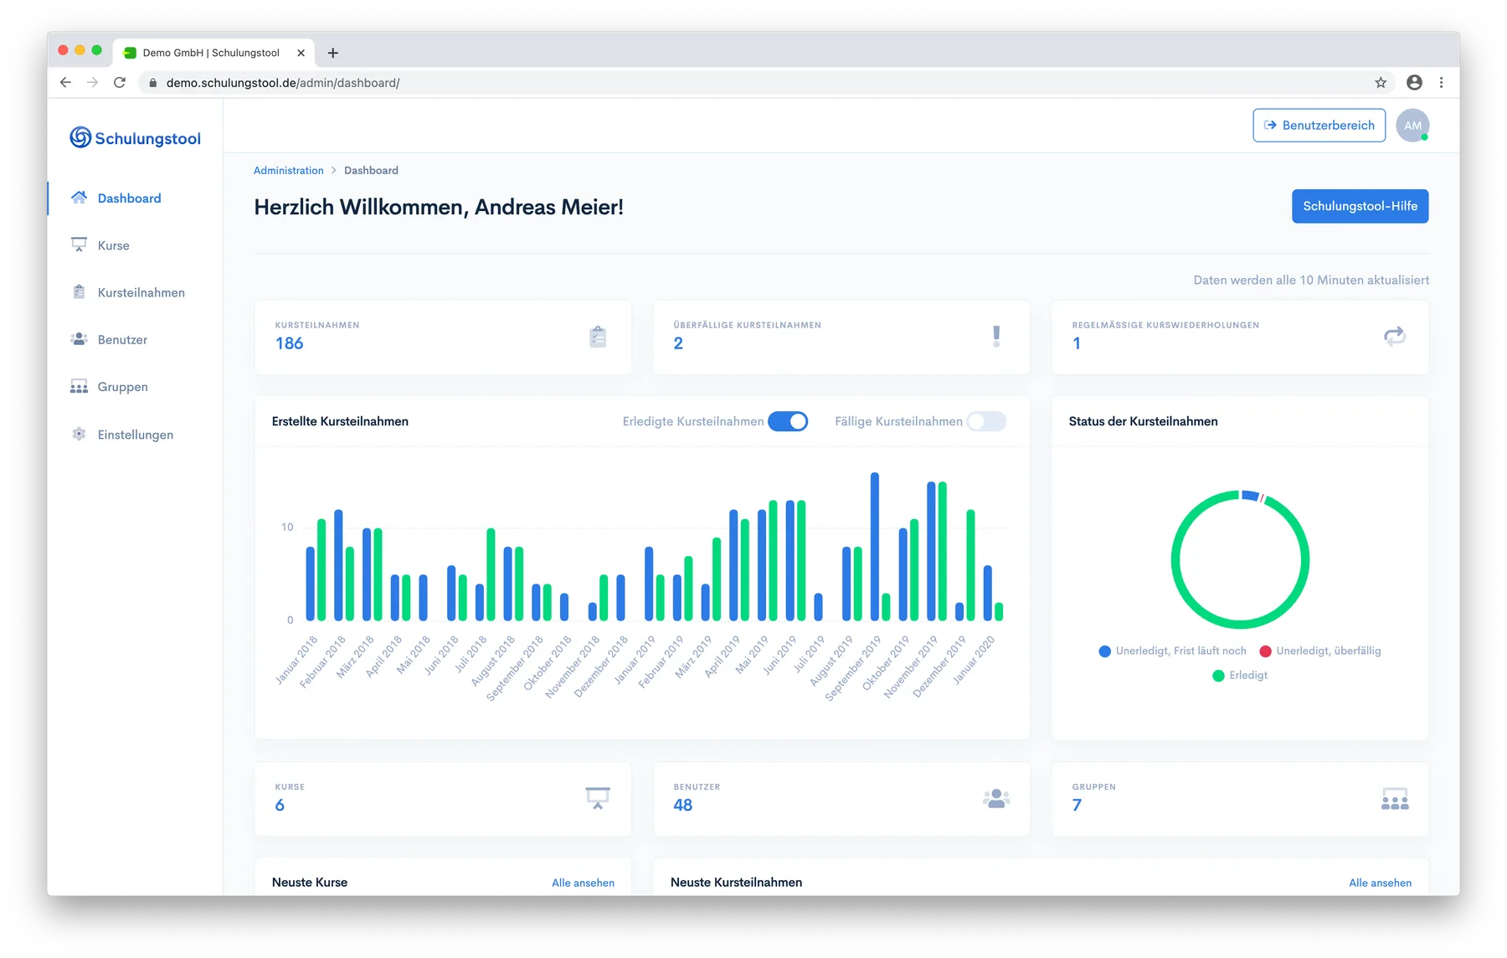Bookmark page with star icon
The height and width of the screenshot is (958, 1507).
click(1381, 82)
